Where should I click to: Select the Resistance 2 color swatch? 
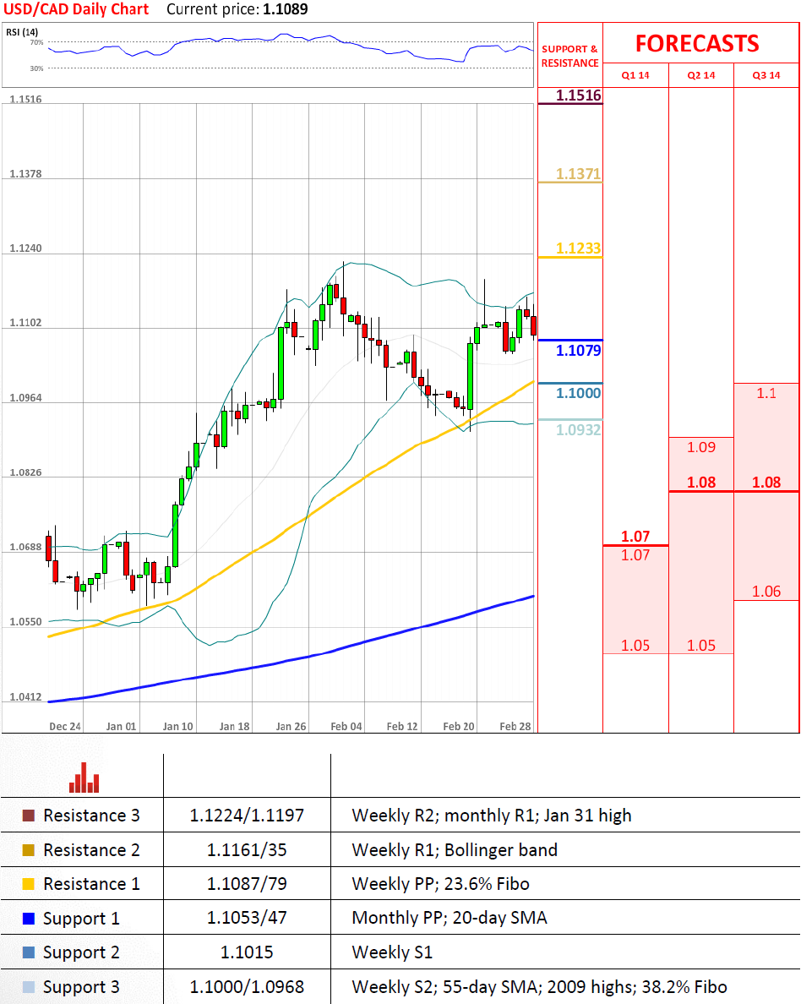pos(29,850)
